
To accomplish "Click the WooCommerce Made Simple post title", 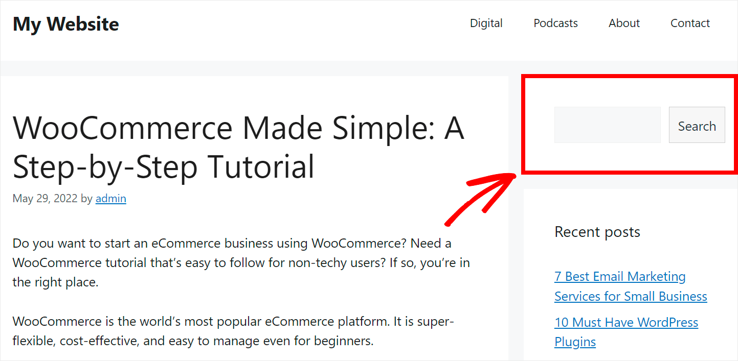I will [238, 147].
